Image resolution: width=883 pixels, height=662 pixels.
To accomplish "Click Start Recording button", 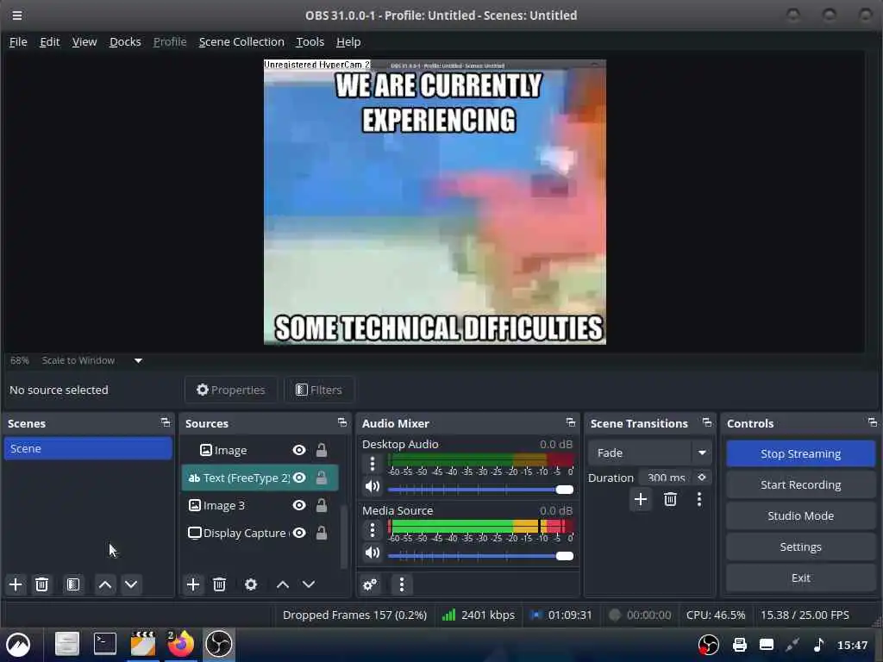I will pyautogui.click(x=800, y=484).
